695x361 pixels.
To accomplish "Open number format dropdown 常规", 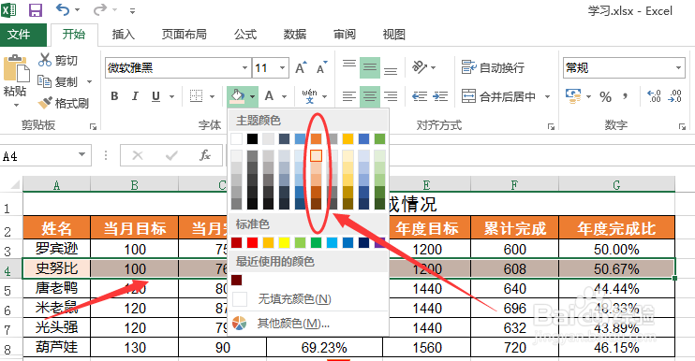I will click(x=678, y=67).
